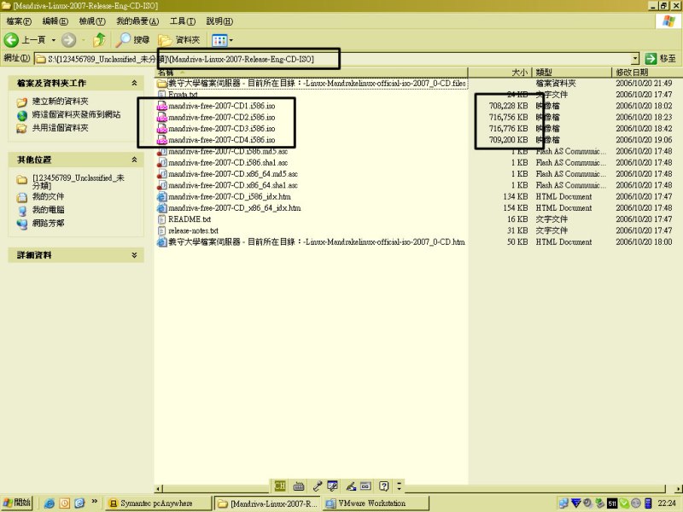Image resolution: width=683 pixels, height=512 pixels.
Task: Go up one folder level icon
Action: pos(99,40)
